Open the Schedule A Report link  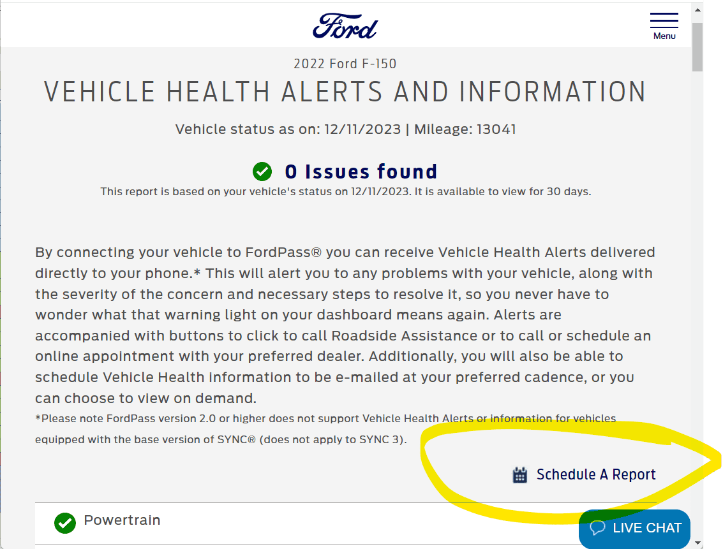tap(595, 475)
